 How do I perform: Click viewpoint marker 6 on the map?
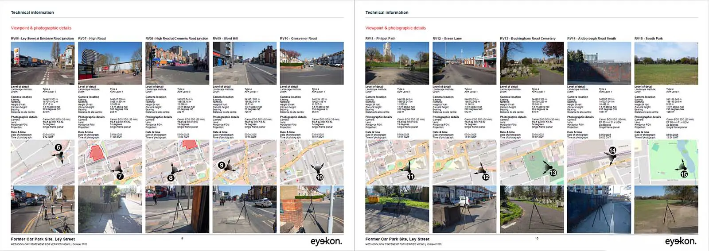pos(58,147)
